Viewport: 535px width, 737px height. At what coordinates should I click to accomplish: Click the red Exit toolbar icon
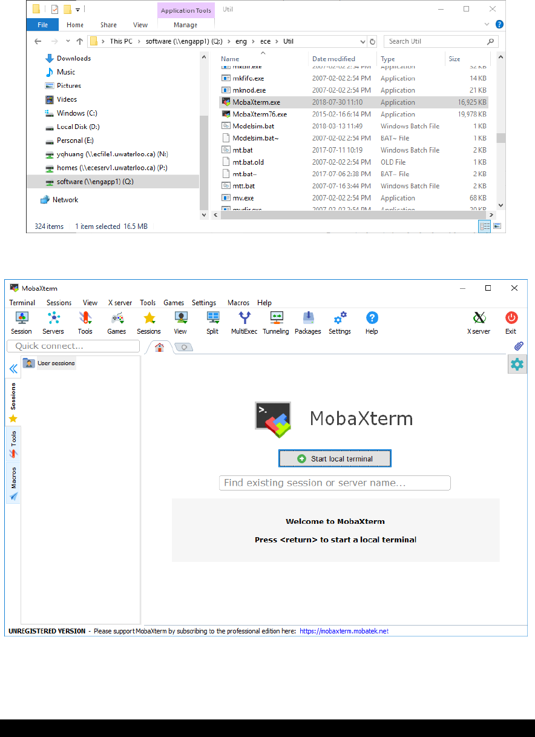tap(511, 322)
